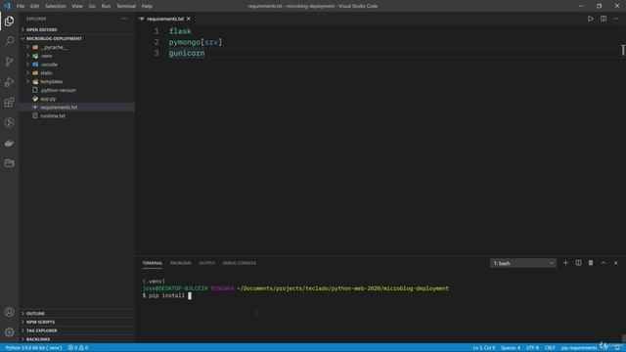626x352 pixels.
Task: Click the pymongo[srv] line in editor
Action: coord(196,42)
